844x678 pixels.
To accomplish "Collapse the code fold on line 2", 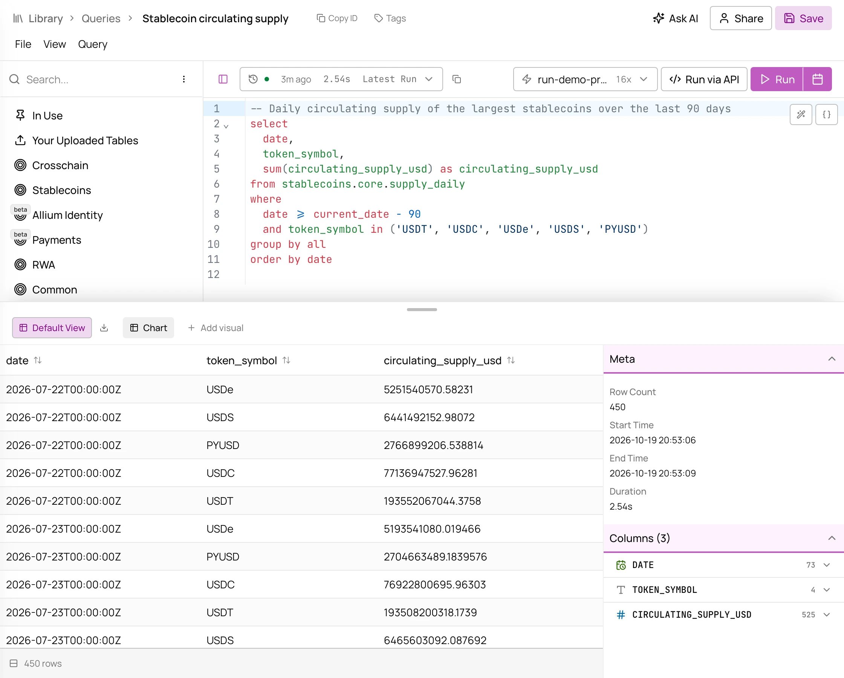I will pyautogui.click(x=226, y=126).
